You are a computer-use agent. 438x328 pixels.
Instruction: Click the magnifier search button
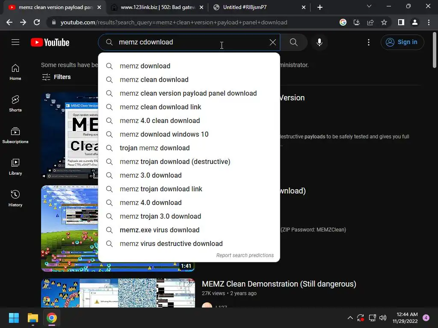[x=293, y=42]
